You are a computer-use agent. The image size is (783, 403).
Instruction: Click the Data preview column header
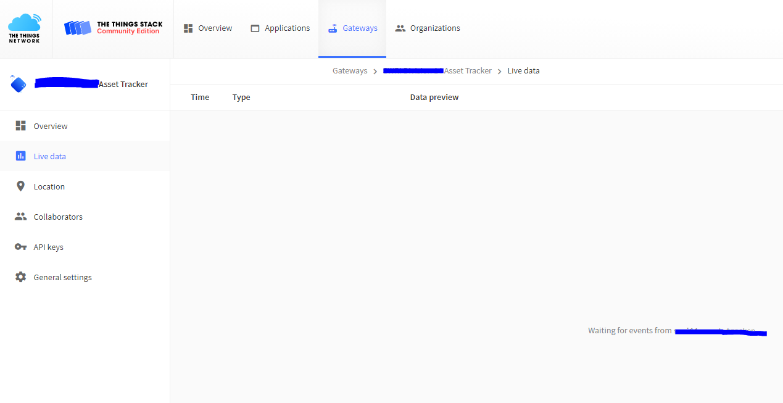point(434,98)
